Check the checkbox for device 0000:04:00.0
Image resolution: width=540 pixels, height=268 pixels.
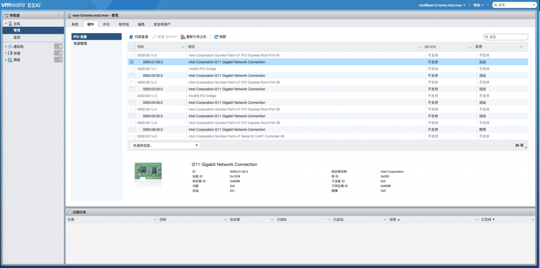point(131,103)
